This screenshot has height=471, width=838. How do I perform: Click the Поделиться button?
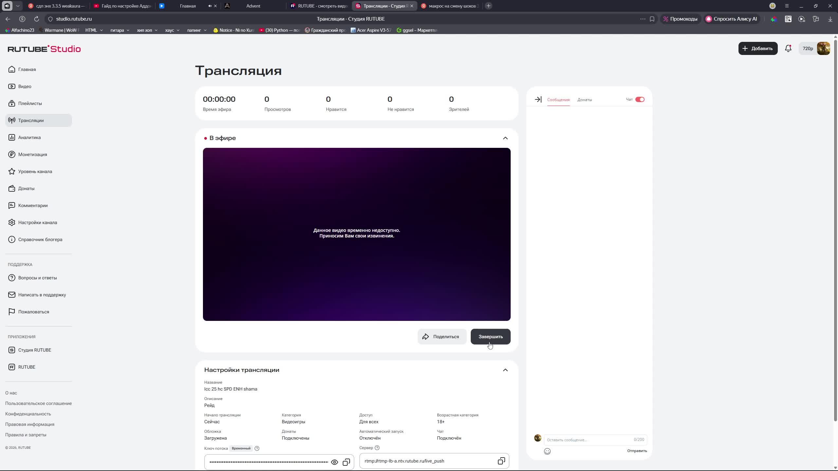442,337
